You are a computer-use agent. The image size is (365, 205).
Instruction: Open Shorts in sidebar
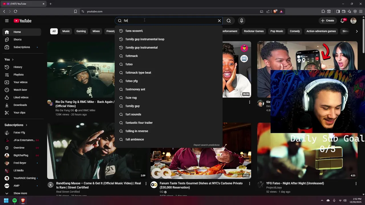click(22, 40)
